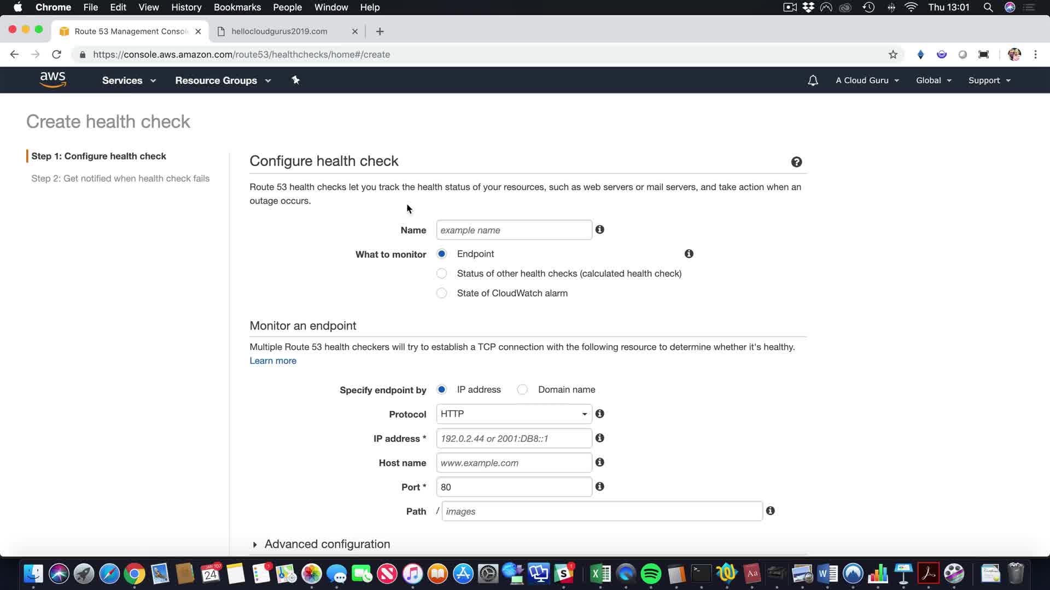Click the help question mark icon
Screen dimensions: 1050x590
click(796, 162)
